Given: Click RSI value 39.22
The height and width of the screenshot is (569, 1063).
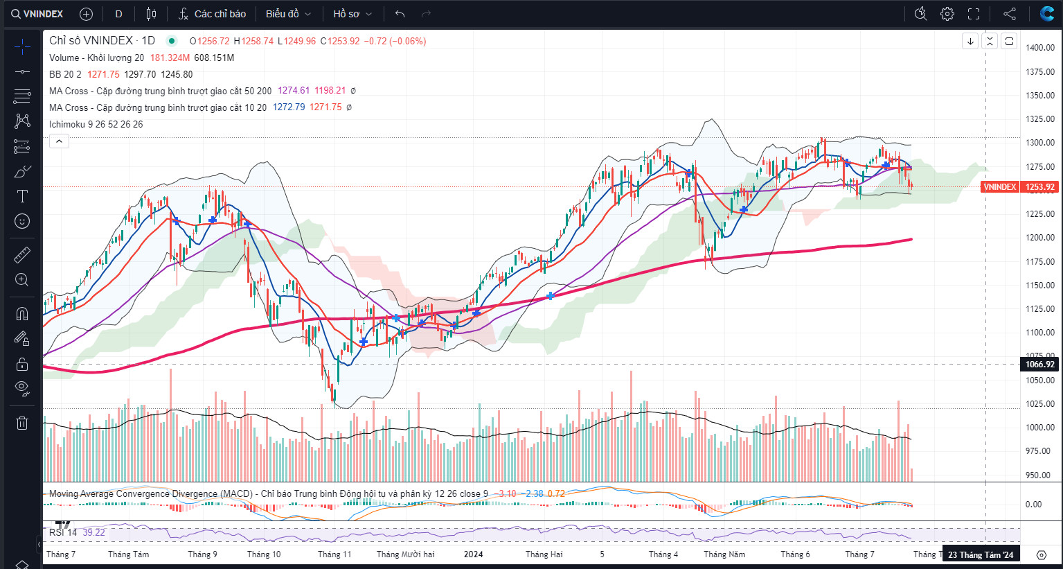Looking at the screenshot, I should (x=93, y=532).
